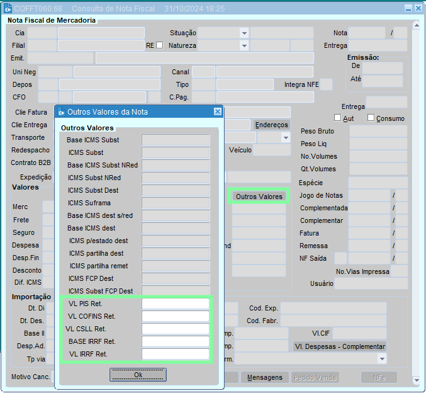
Task: Click the scrollbar up arrow at right edge
Action: pos(416,25)
